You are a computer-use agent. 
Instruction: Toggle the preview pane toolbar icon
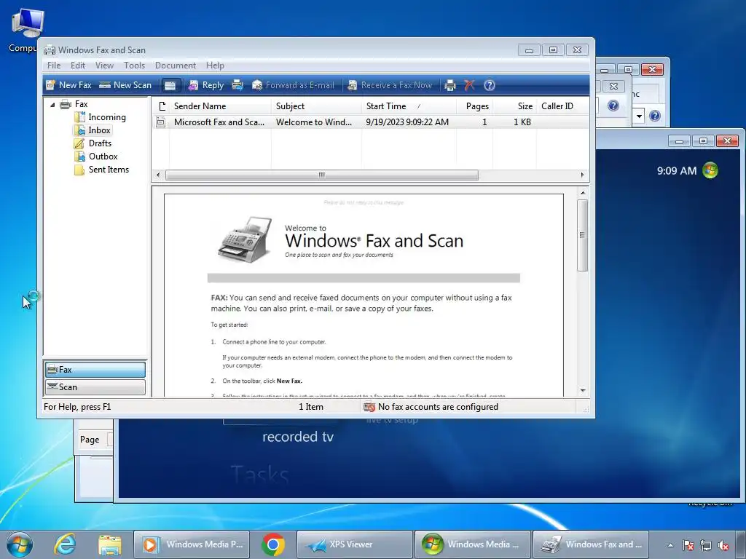(x=170, y=86)
